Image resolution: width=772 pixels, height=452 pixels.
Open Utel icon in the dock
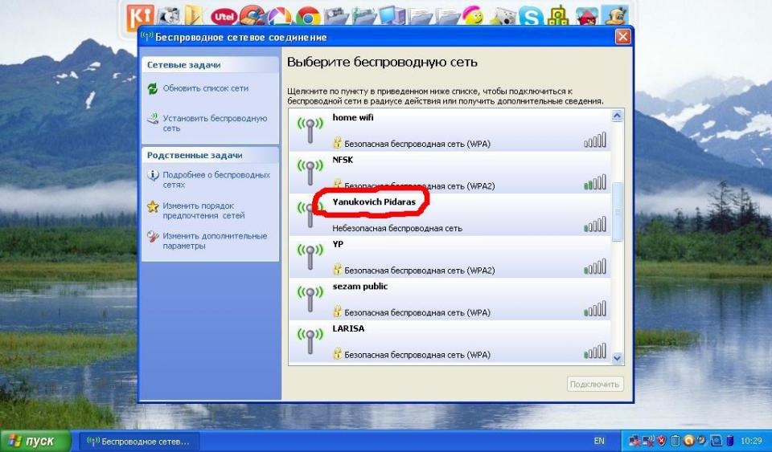pyautogui.click(x=223, y=15)
